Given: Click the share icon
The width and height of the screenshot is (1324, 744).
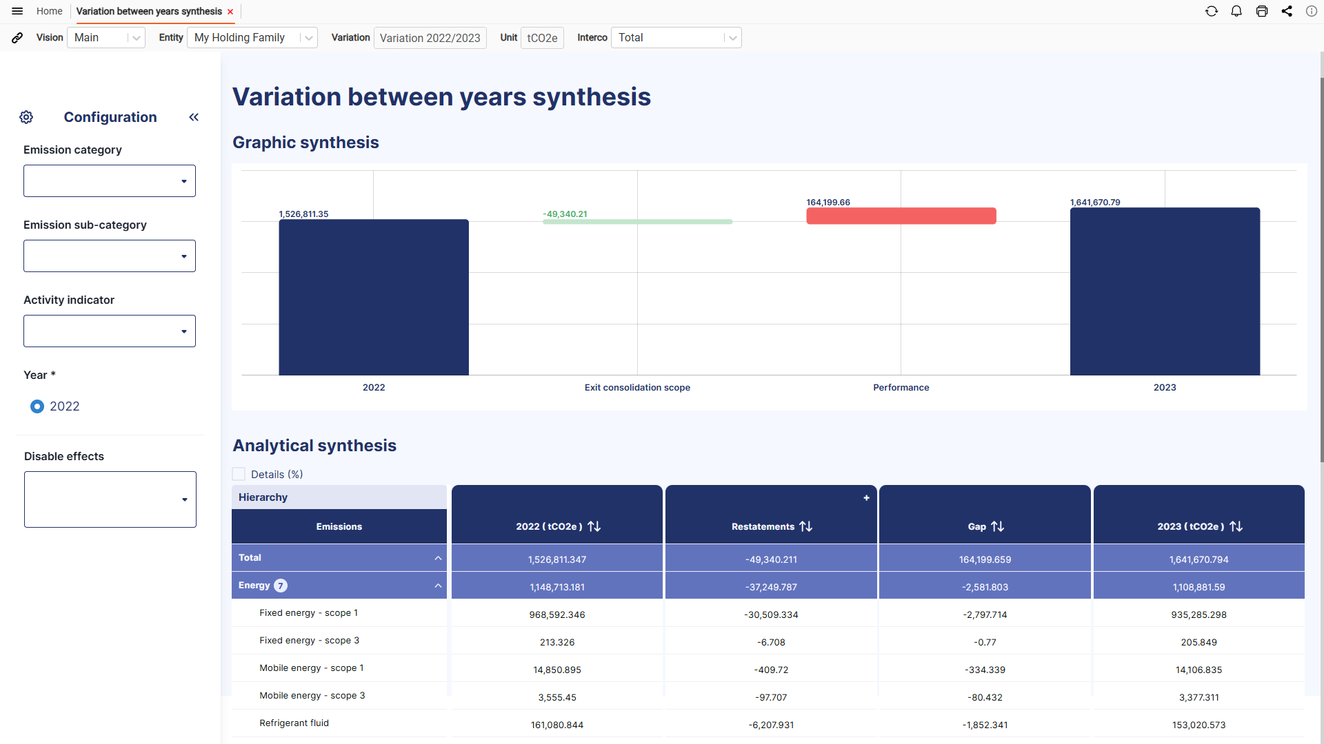Looking at the screenshot, I should point(1287,11).
